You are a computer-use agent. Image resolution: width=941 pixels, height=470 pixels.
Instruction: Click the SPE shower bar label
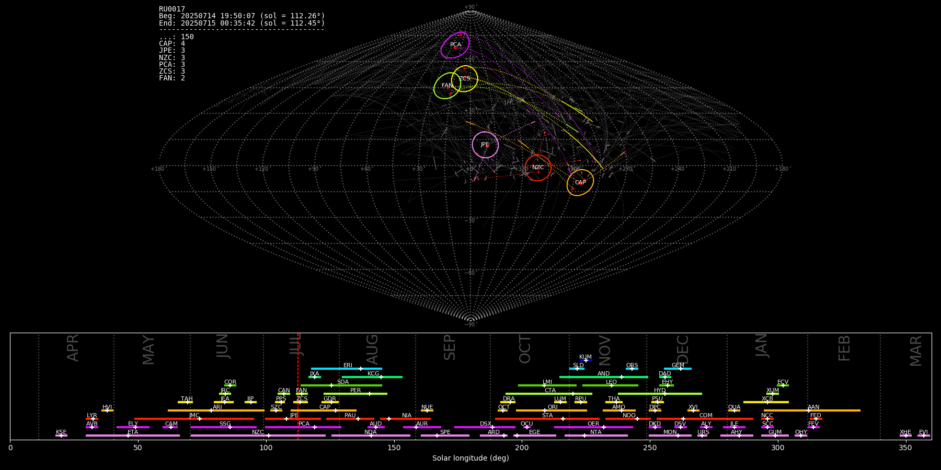tap(445, 432)
